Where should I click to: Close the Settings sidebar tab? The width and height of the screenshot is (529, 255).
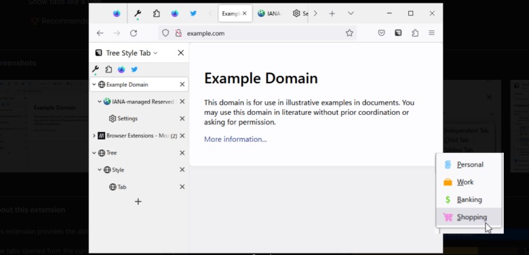click(x=182, y=118)
